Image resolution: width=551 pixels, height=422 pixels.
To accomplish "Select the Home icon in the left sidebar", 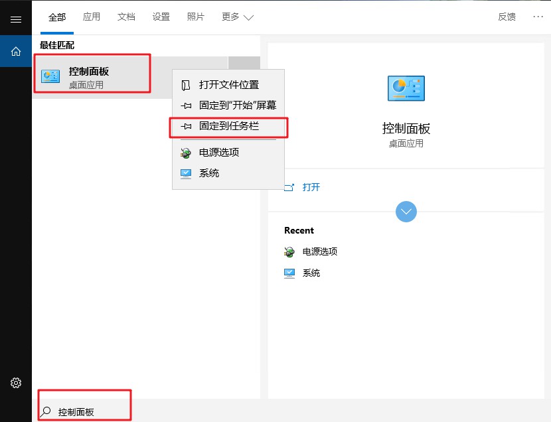I will [x=16, y=51].
